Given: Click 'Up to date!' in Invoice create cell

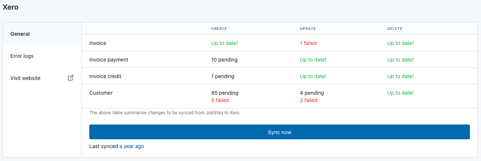Looking at the screenshot, I should tap(225, 43).
